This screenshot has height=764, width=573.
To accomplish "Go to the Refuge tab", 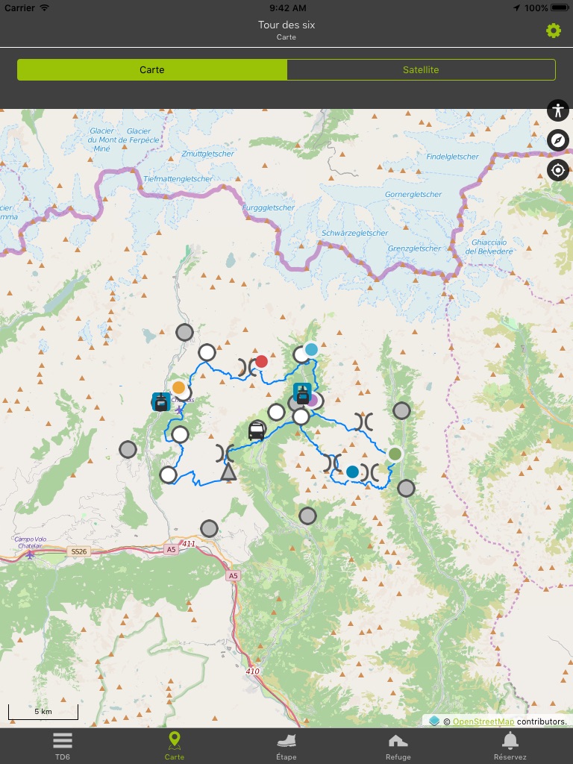I will 398,746.
